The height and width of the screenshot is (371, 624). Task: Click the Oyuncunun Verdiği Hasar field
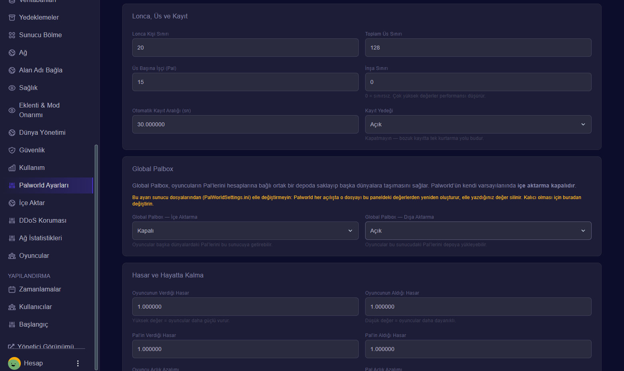click(x=245, y=307)
